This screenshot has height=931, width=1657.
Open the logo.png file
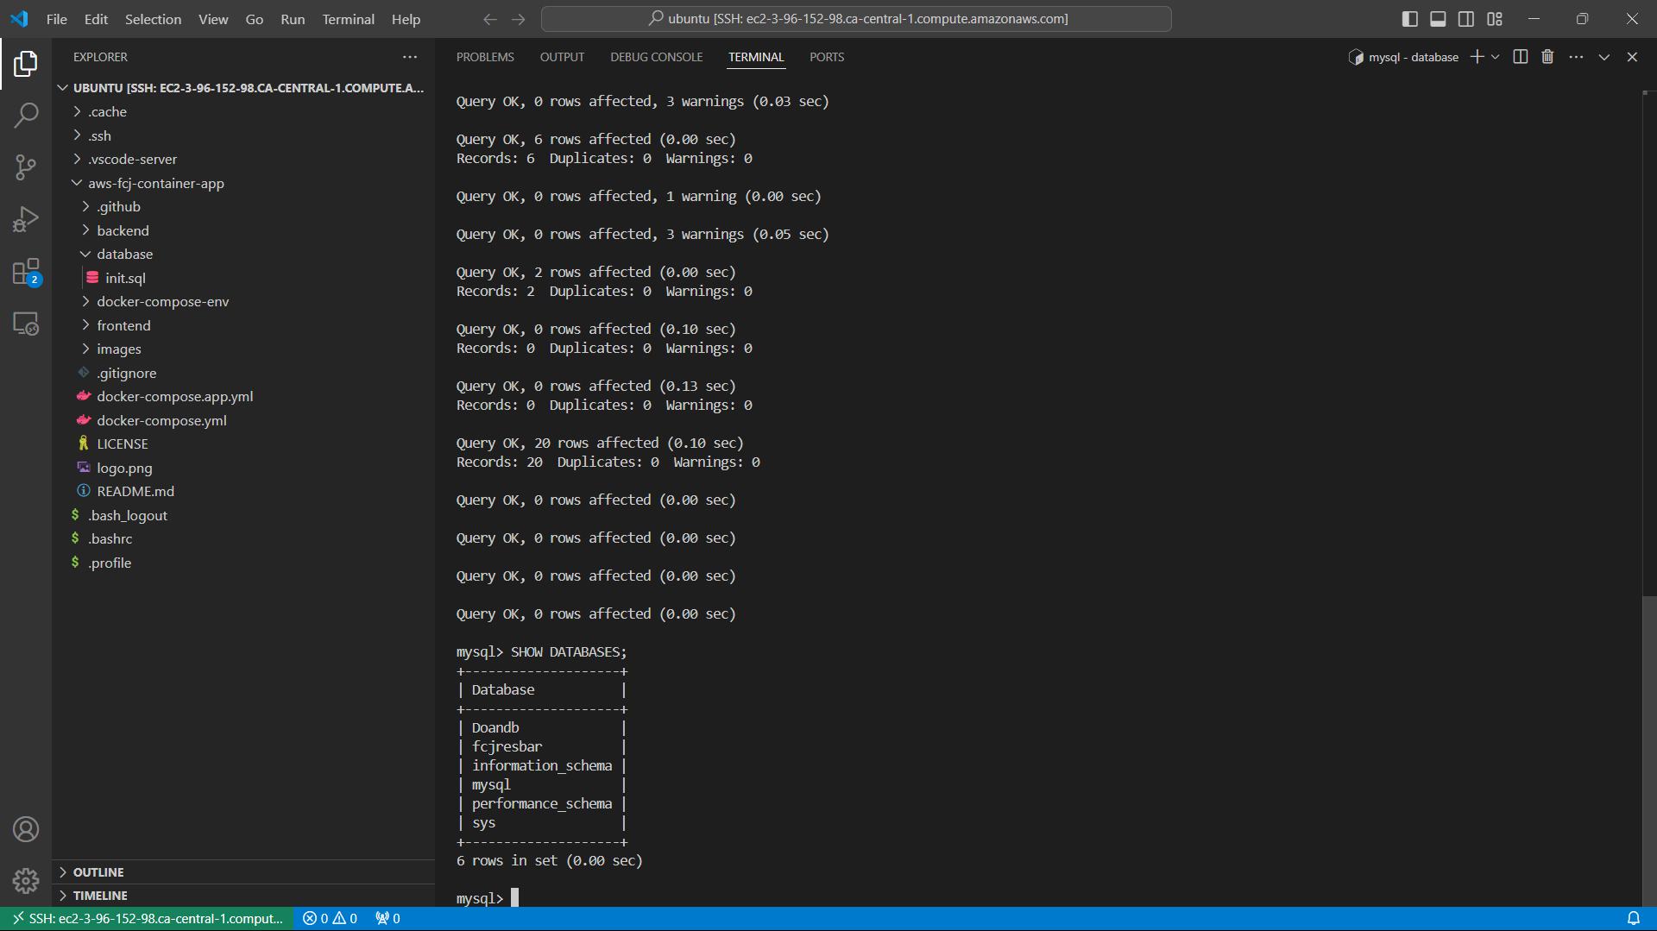(x=243, y=468)
